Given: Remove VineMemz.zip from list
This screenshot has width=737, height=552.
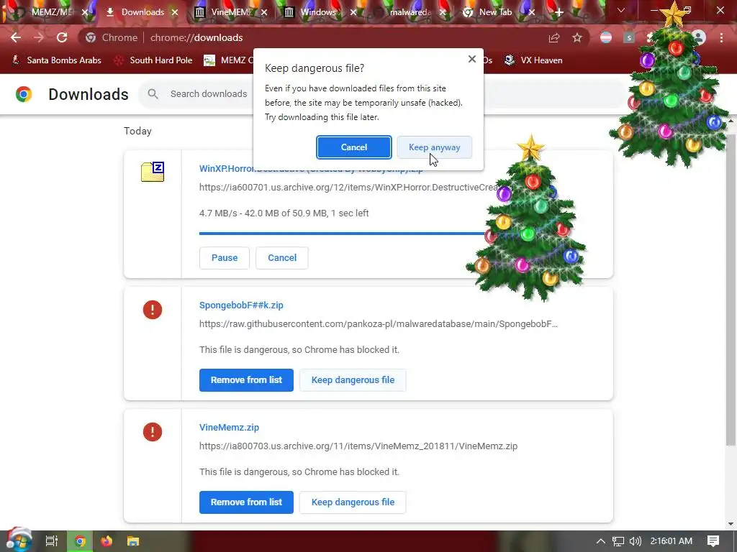Looking at the screenshot, I should tap(246, 502).
